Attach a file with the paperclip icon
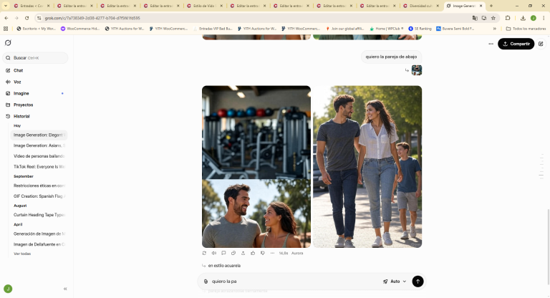The height and width of the screenshot is (298, 550). click(206, 282)
